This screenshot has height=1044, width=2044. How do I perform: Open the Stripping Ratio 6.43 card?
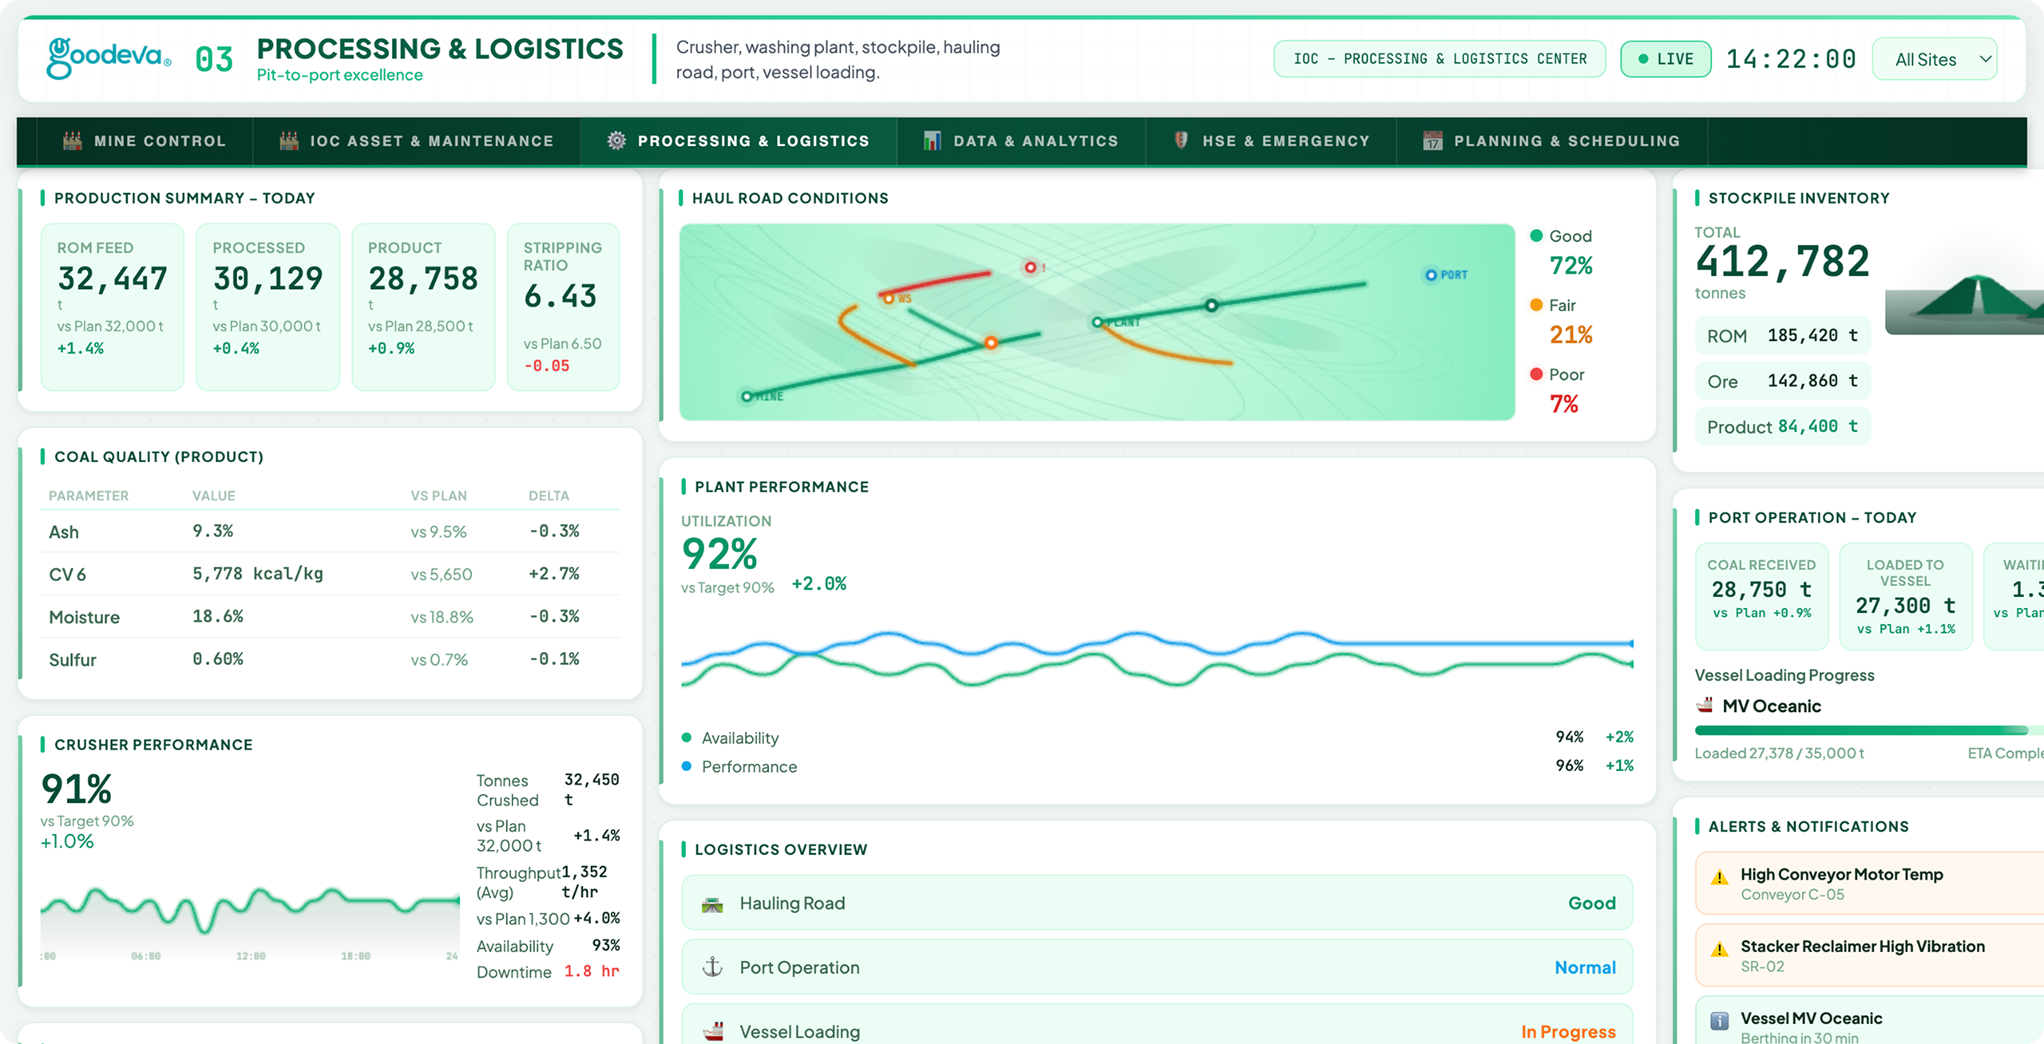click(563, 307)
